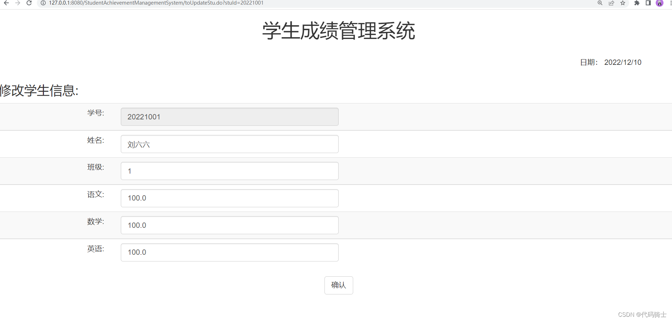This screenshot has width=672, height=321.
Task: Select the 语文 Chinese score field
Action: 229,198
